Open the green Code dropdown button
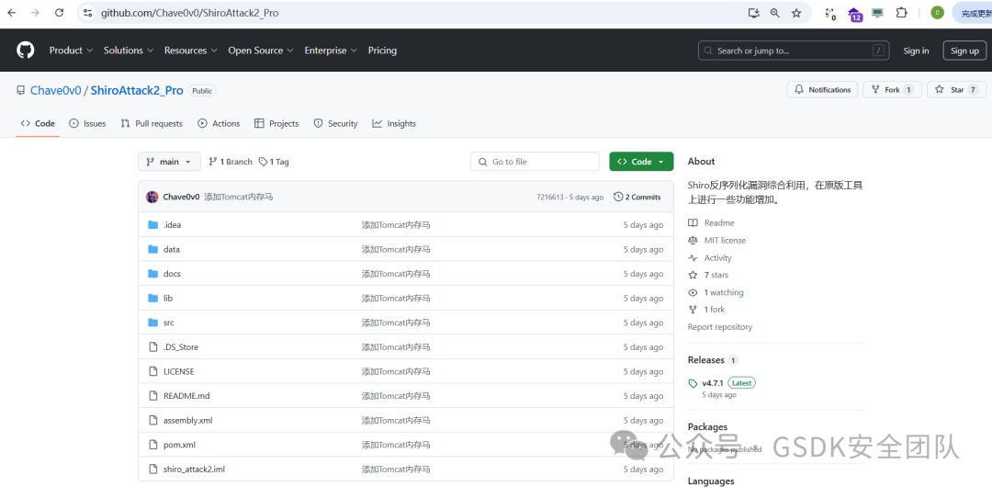992x487 pixels. tap(641, 162)
